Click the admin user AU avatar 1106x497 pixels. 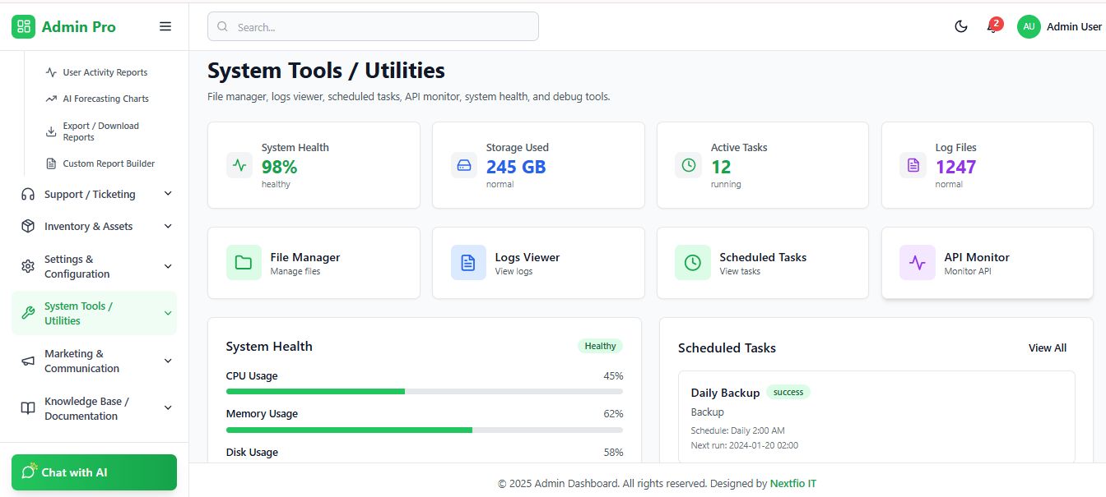pos(1029,26)
